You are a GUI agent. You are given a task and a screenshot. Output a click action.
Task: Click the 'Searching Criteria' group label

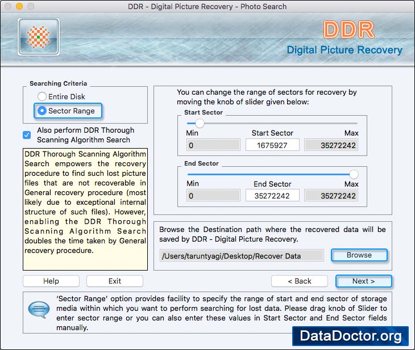(58, 83)
